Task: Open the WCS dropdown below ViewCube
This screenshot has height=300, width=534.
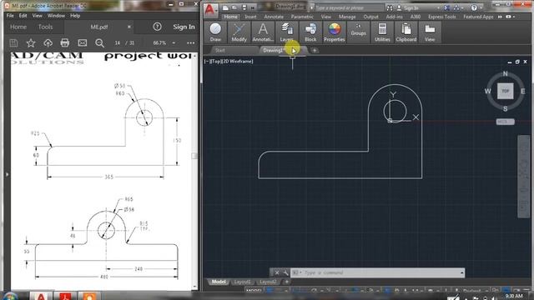Action: 505,122
